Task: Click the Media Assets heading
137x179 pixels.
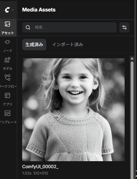Action: (39, 10)
